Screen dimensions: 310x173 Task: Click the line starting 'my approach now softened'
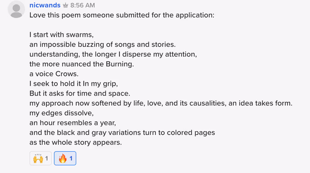161,103
